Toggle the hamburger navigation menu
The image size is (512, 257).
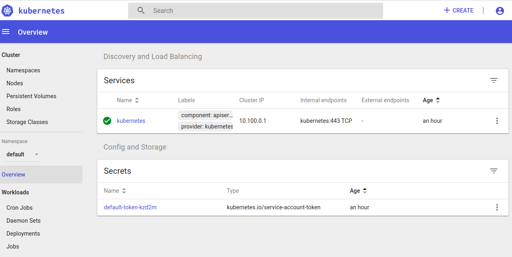(x=6, y=32)
